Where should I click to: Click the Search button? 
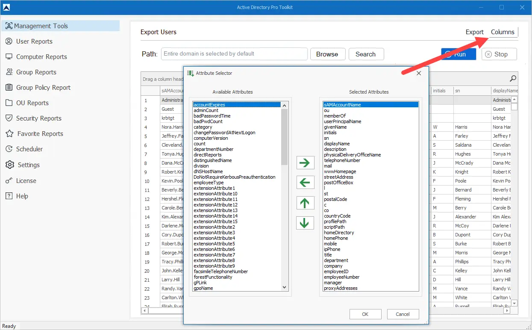pyautogui.click(x=366, y=54)
